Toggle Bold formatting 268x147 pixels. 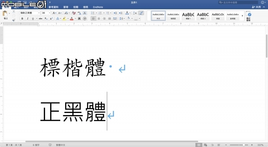click(x=22, y=19)
